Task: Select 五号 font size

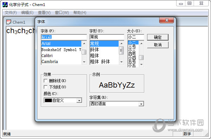Action: 133,61
